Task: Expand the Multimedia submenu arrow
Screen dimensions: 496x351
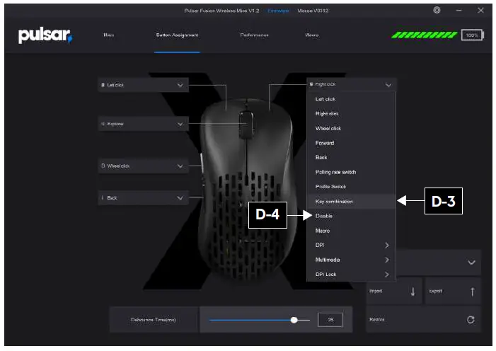Action: coord(387,260)
